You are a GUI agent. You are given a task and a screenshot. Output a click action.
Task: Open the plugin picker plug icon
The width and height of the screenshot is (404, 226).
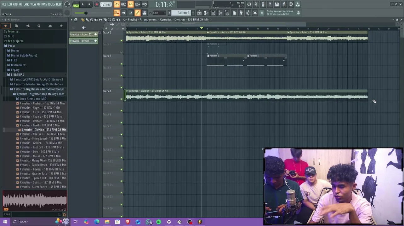pyautogui.click(x=241, y=13)
